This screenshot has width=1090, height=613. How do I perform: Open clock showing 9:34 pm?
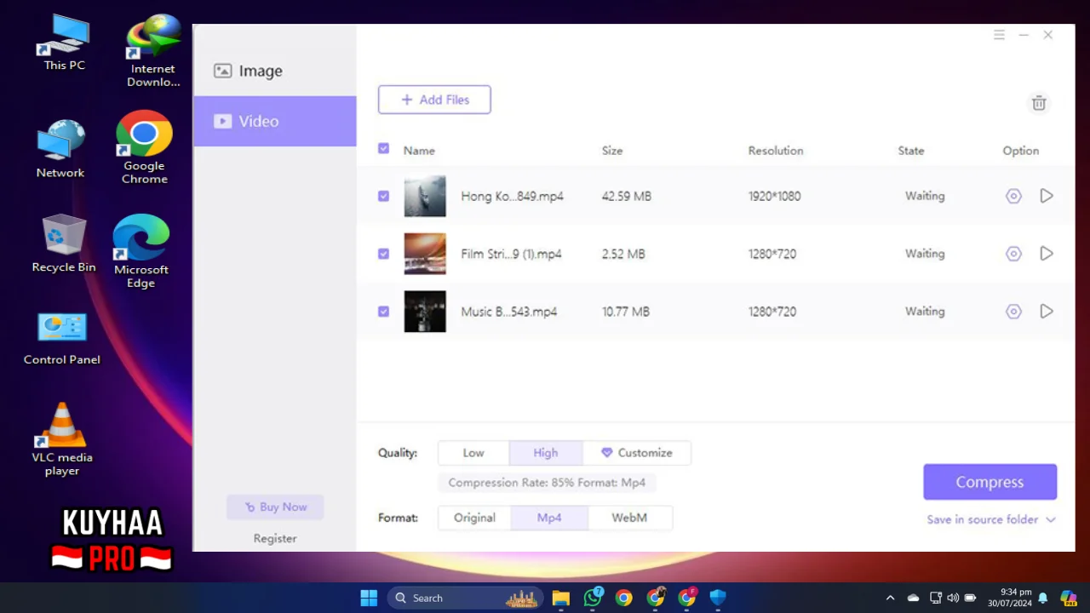tap(1010, 598)
